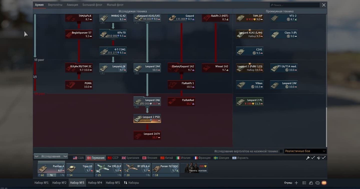Select the M48A2 G A2 tank icon
Viewport: 360px width, 189px height.
click(104, 18)
